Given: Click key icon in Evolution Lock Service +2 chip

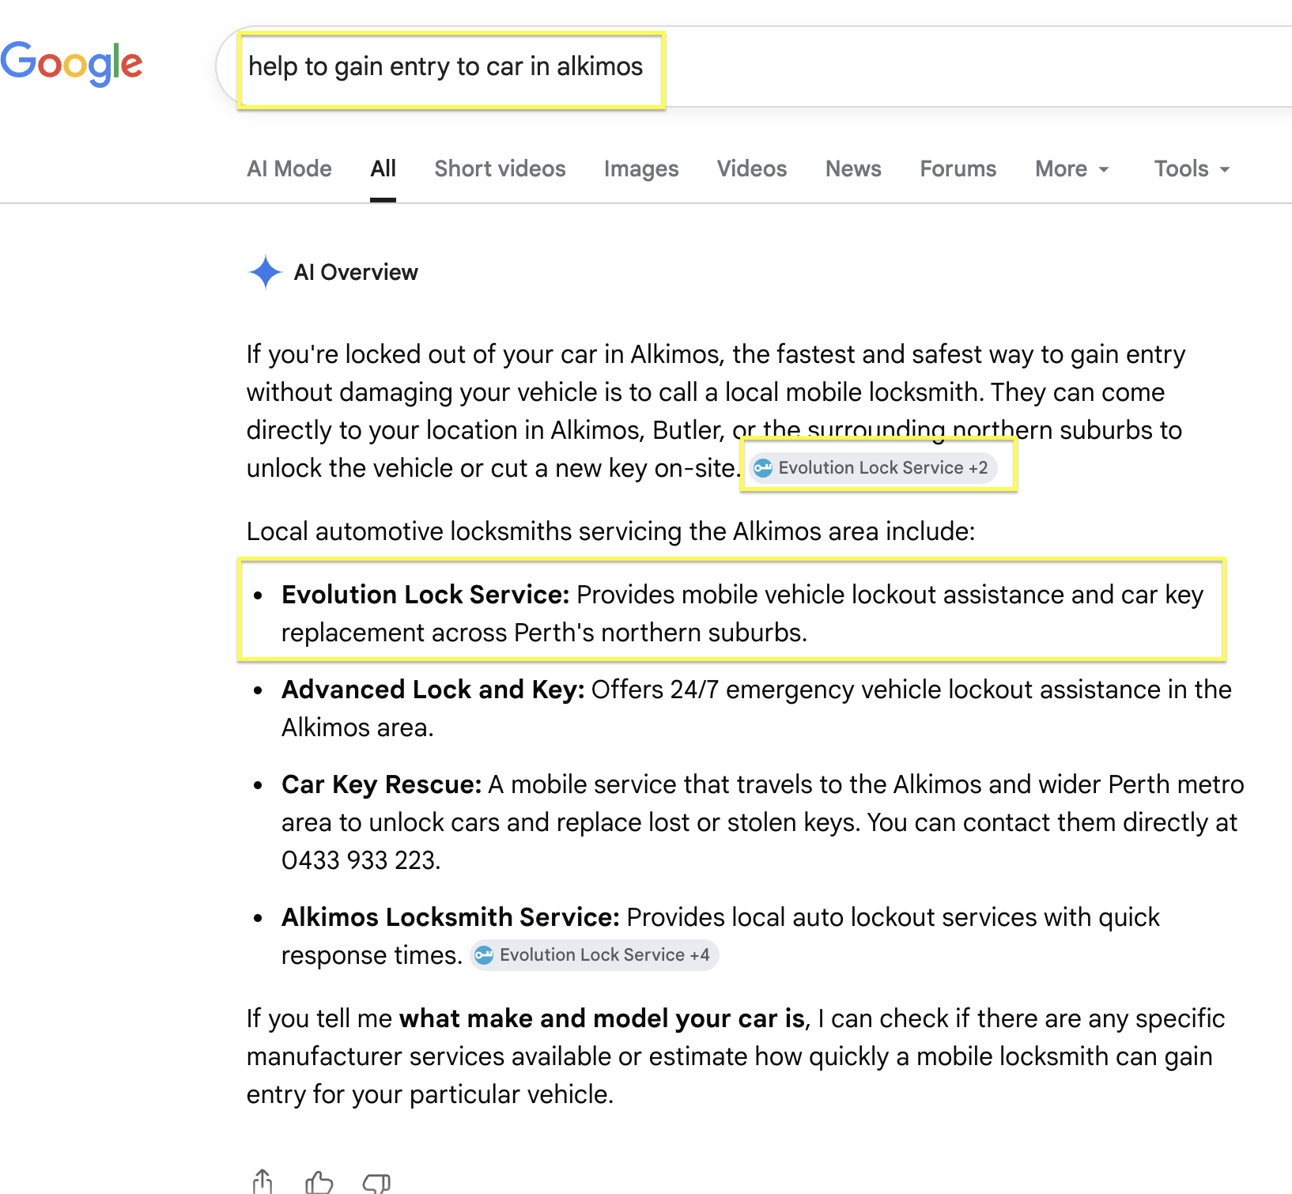Looking at the screenshot, I should (763, 468).
